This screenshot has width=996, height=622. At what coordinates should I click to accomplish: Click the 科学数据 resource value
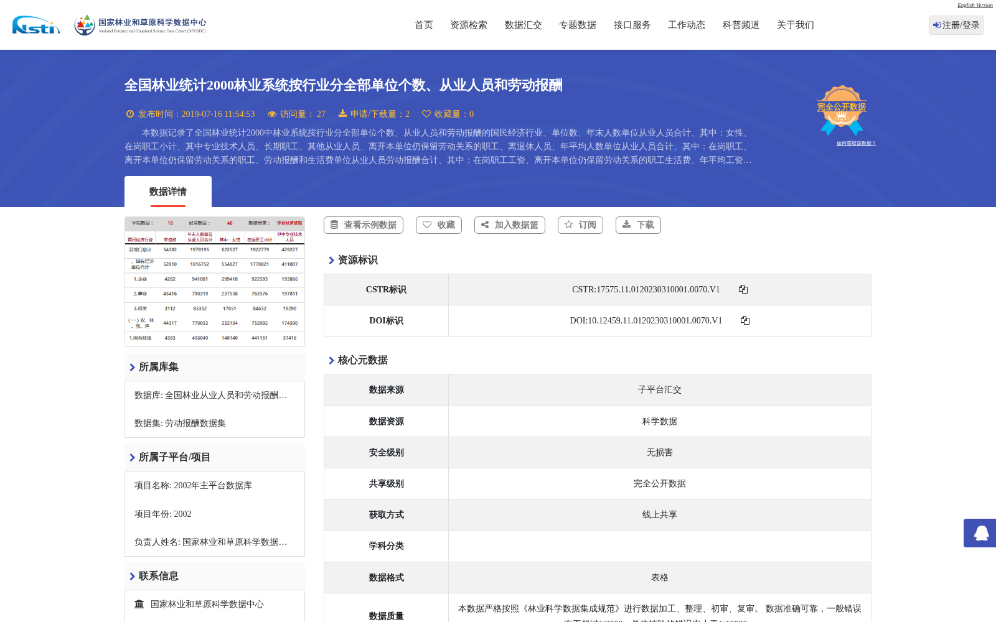660,421
